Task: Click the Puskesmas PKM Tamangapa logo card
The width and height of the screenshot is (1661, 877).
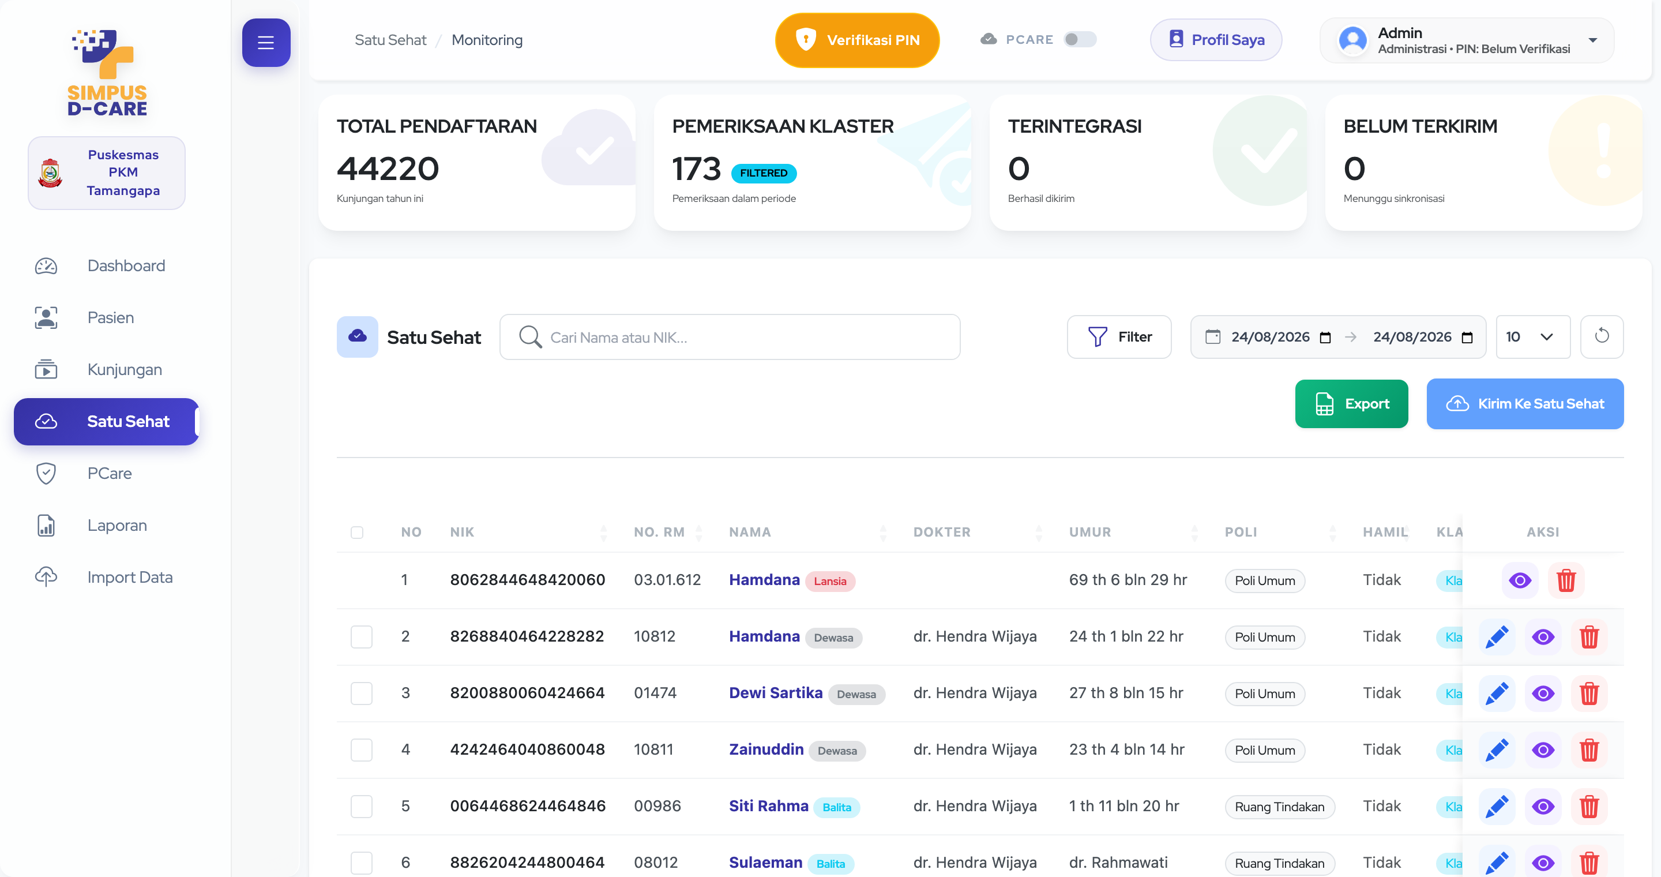Action: pos(106,173)
